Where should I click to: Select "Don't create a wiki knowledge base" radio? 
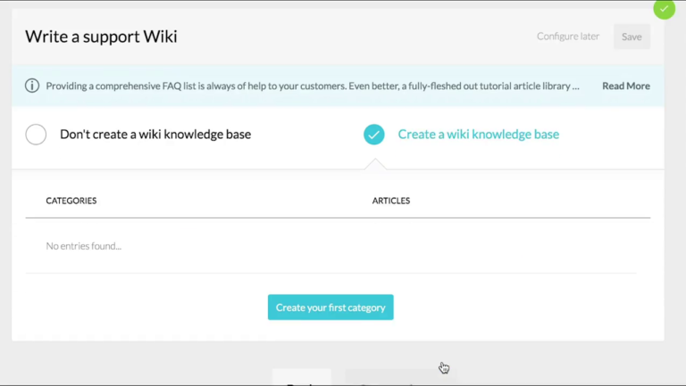[x=36, y=135]
